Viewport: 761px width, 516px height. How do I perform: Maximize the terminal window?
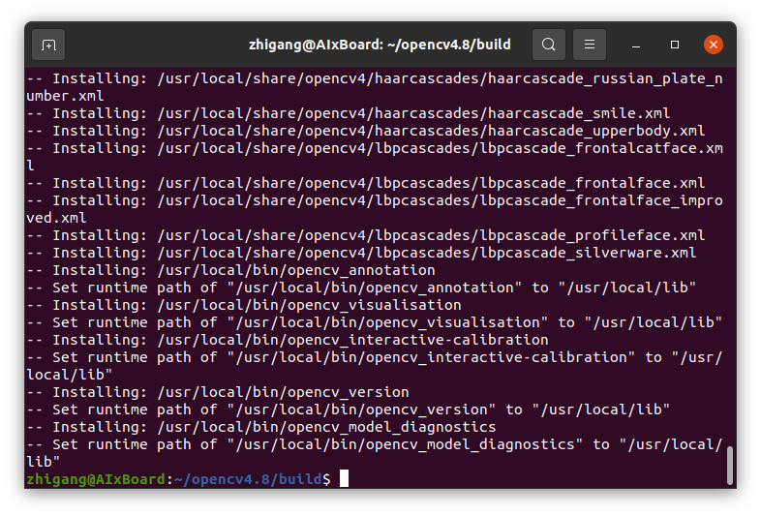675,45
